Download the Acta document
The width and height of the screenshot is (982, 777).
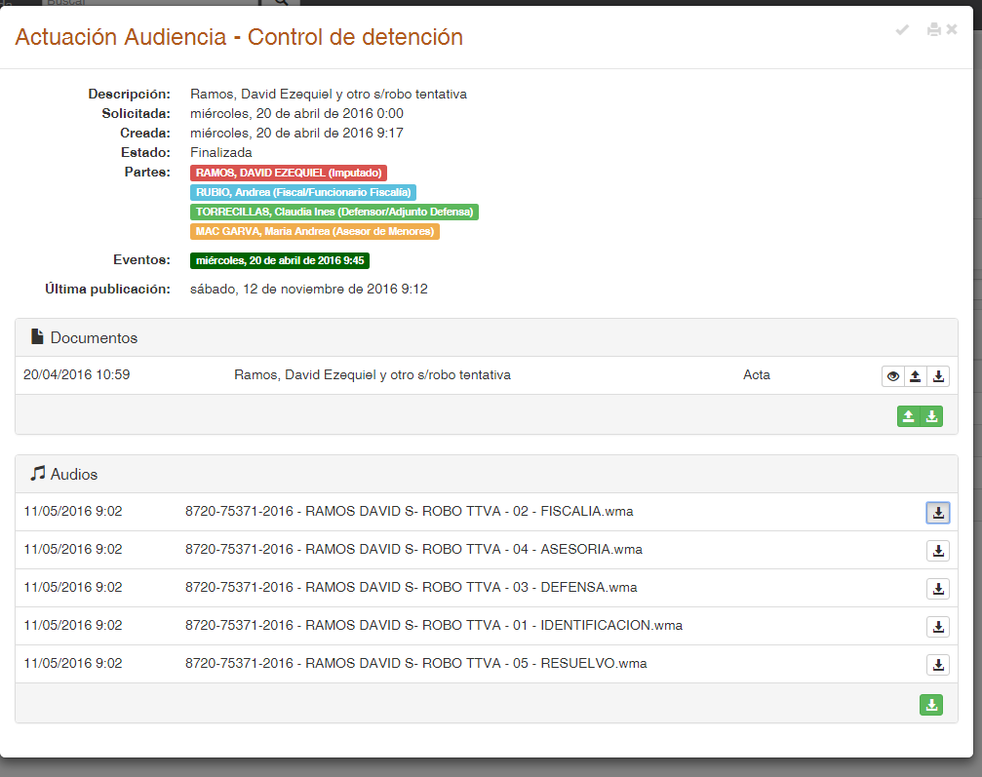click(937, 376)
